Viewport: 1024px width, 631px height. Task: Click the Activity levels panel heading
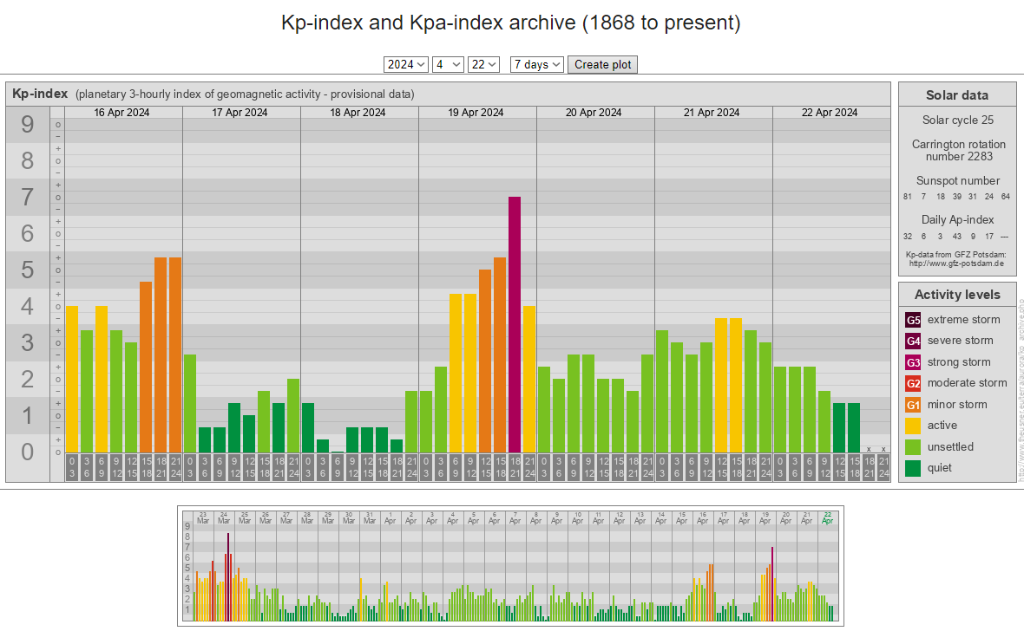[956, 295]
